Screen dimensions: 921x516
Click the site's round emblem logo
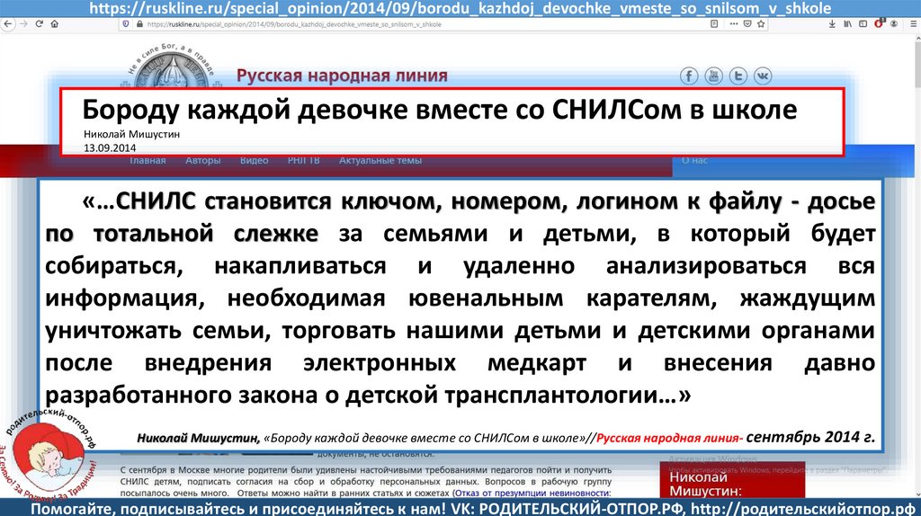pos(171,67)
